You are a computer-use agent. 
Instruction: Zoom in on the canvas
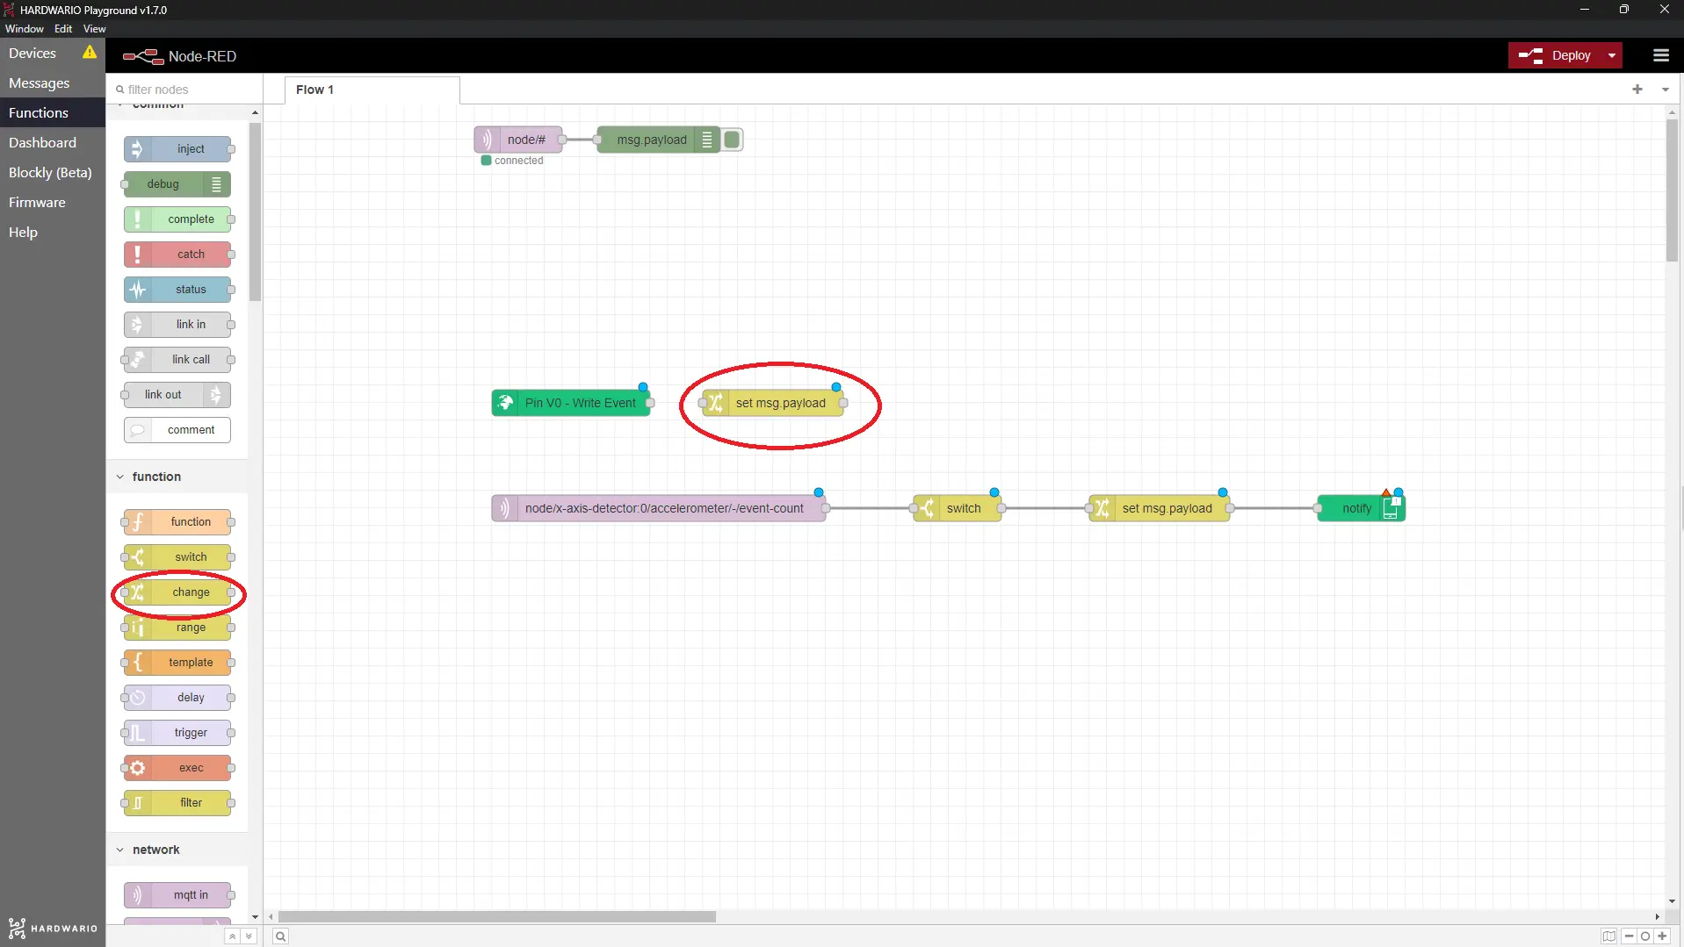1662,936
